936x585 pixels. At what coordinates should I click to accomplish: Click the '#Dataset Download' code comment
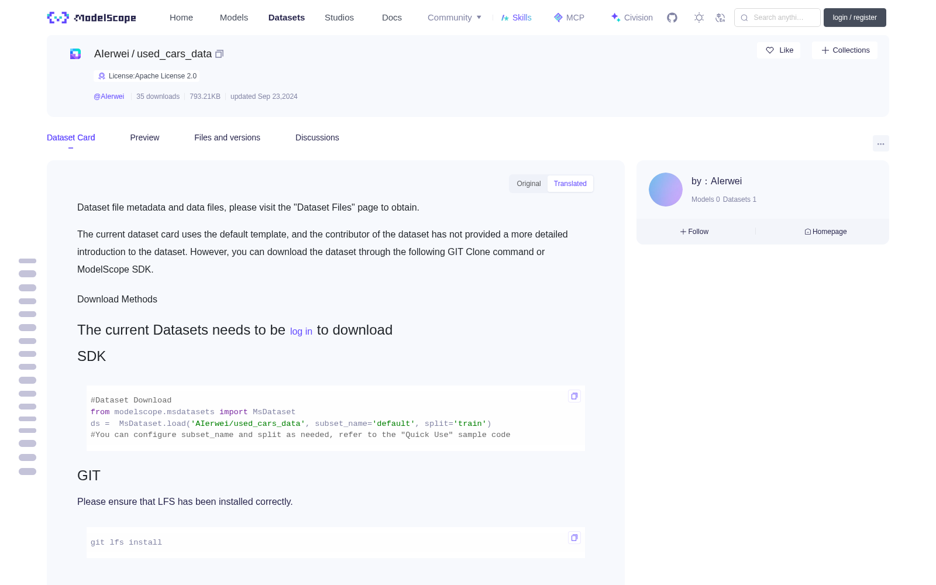[x=131, y=400]
